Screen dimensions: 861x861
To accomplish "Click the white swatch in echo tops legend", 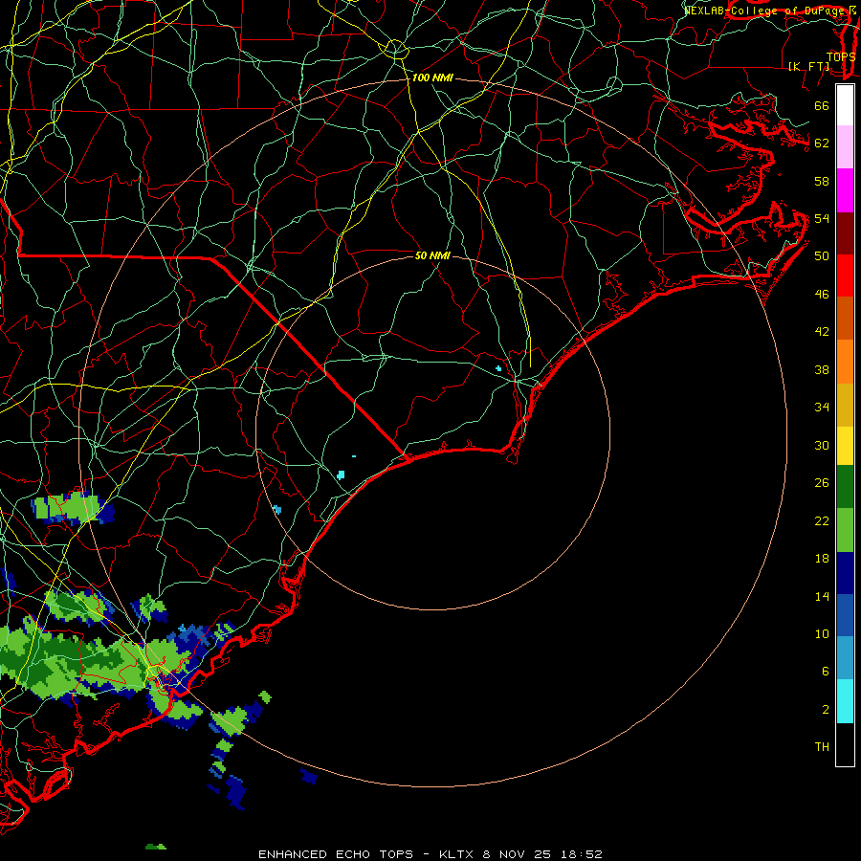I will coord(845,105).
